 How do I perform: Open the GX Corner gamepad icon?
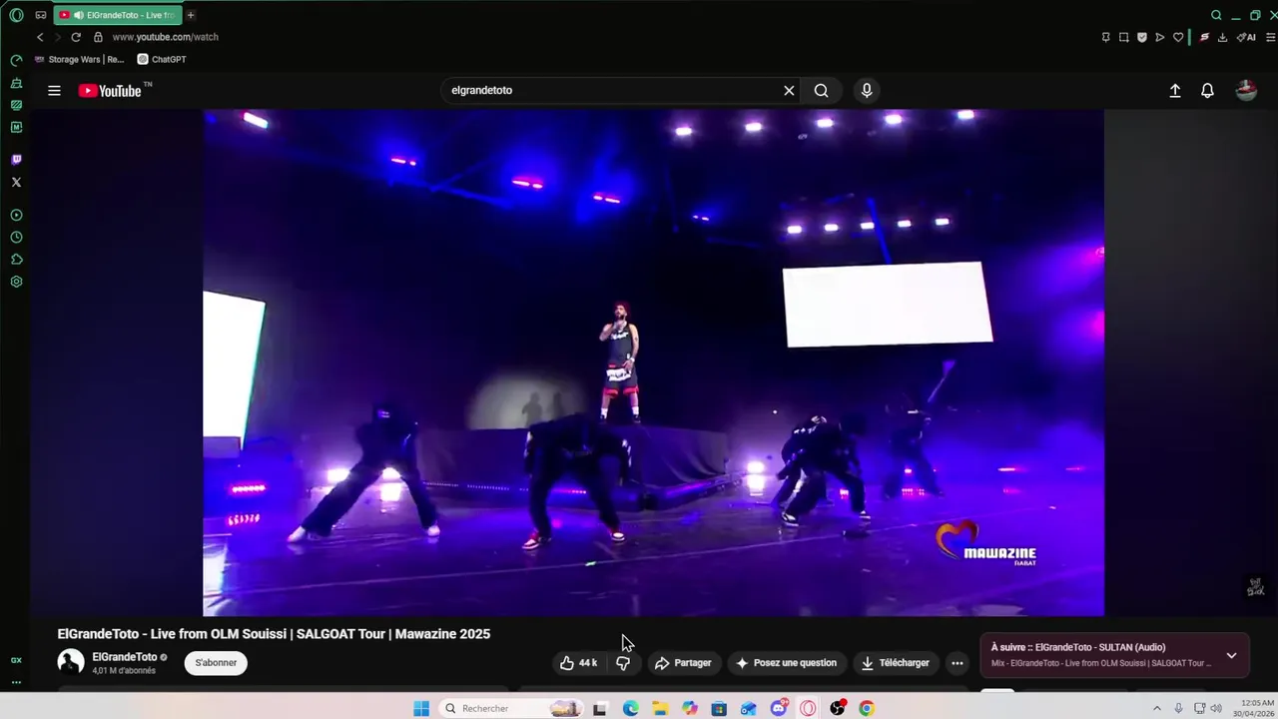point(41,15)
